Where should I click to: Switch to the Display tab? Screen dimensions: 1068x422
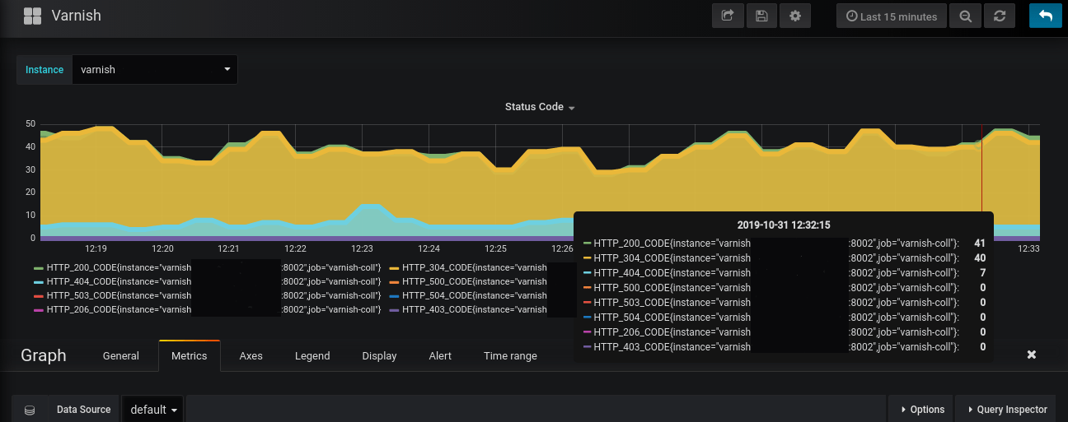379,356
